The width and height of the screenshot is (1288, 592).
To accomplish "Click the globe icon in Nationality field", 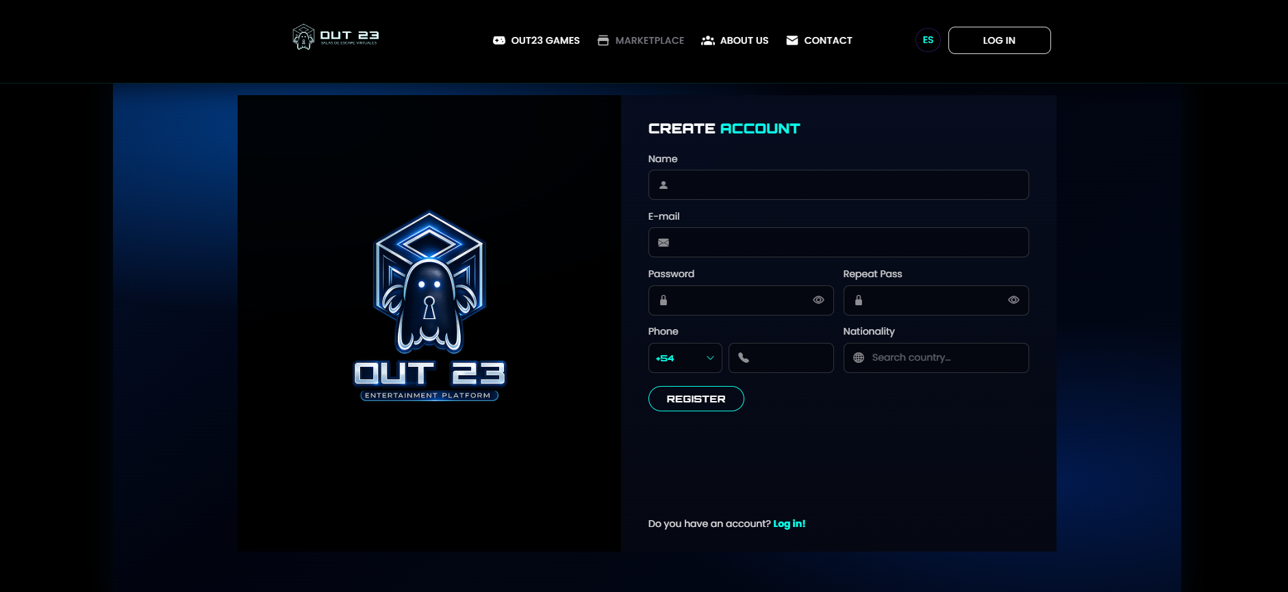I will tap(859, 358).
